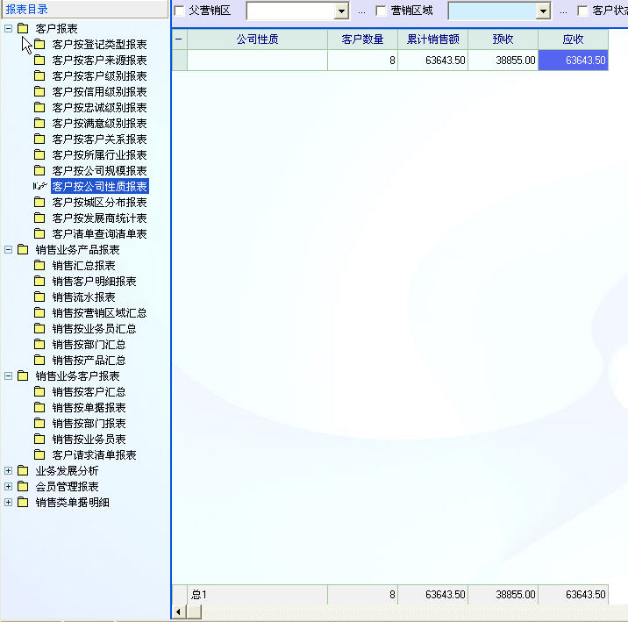Open the 销售按产品汇总 report
Viewport: 628px width, 622px height.
(89, 361)
